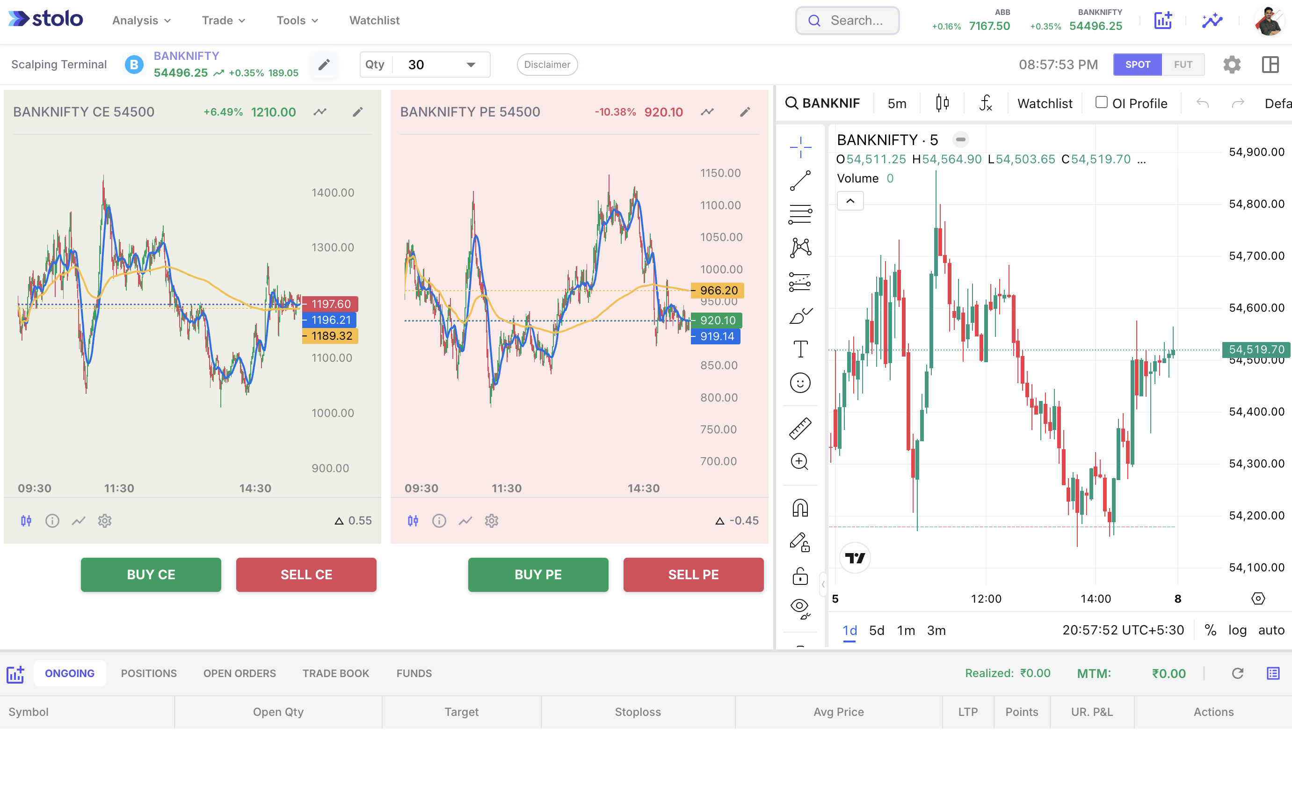This screenshot has height=802, width=1292.
Task: Open the horizontal lines Fibonacci tool
Action: tap(800, 214)
